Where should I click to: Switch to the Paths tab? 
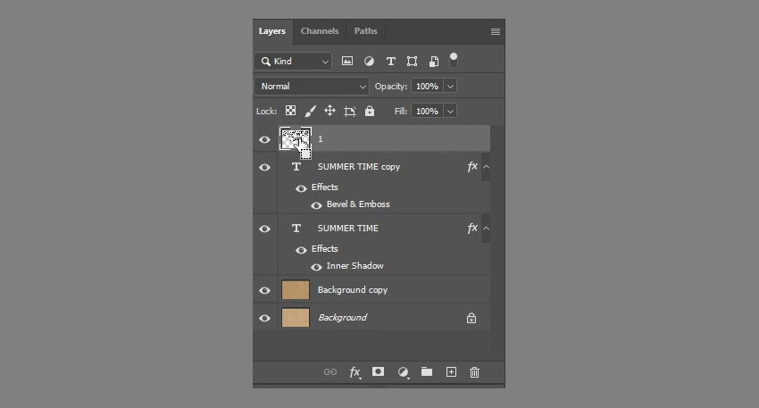[x=365, y=31]
